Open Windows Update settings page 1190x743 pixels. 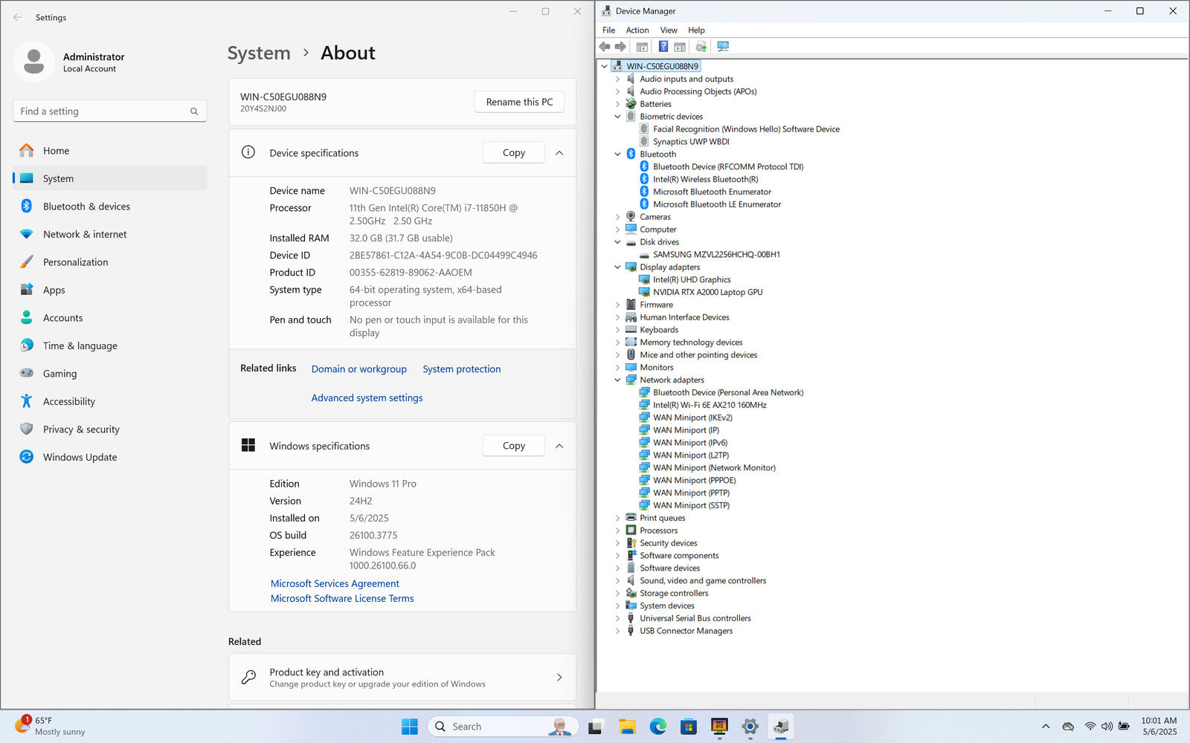click(110, 458)
